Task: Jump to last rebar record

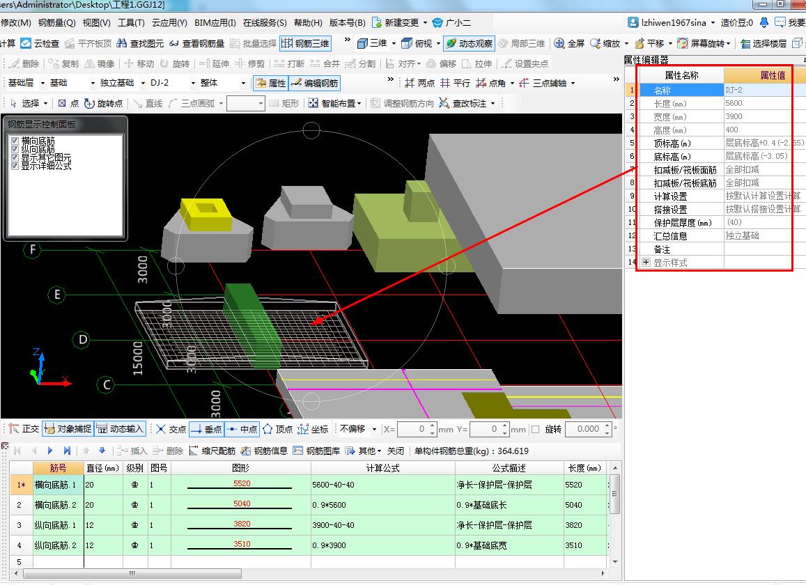Action: coord(67,451)
